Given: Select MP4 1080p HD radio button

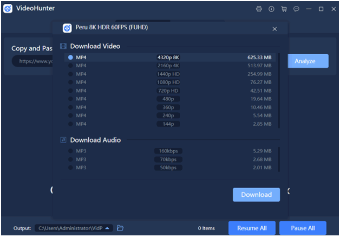Looking at the screenshot, I should click(x=70, y=82).
